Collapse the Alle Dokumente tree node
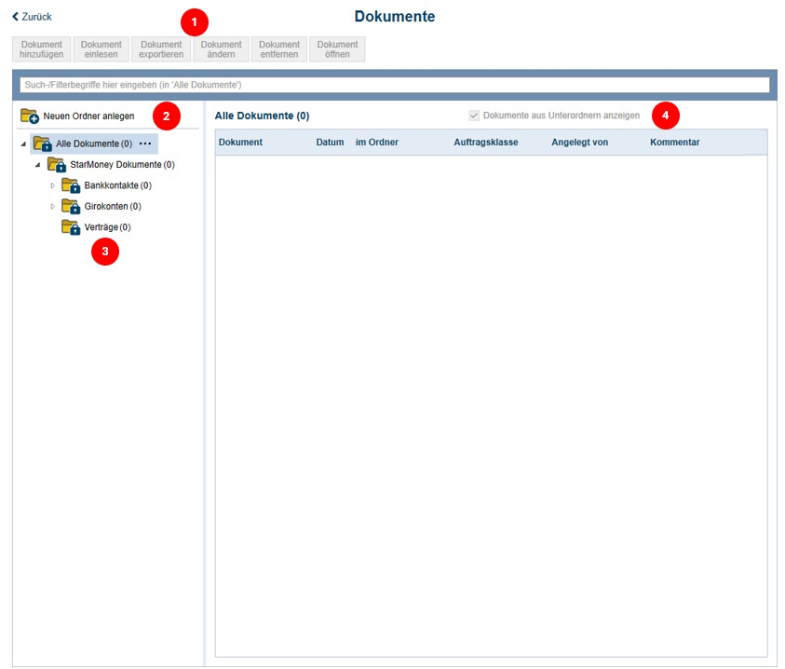Viewport: 785px width, 669px height. pyautogui.click(x=23, y=144)
